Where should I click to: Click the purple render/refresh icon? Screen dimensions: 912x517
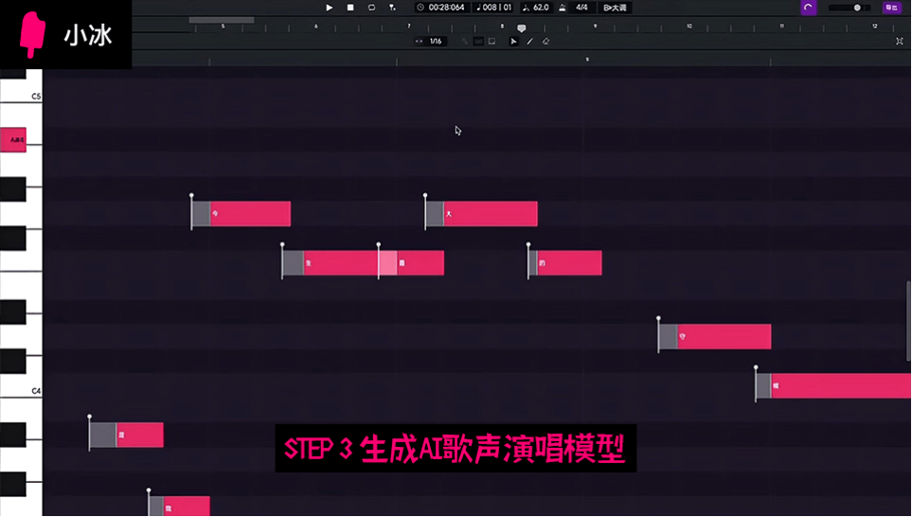coord(808,8)
